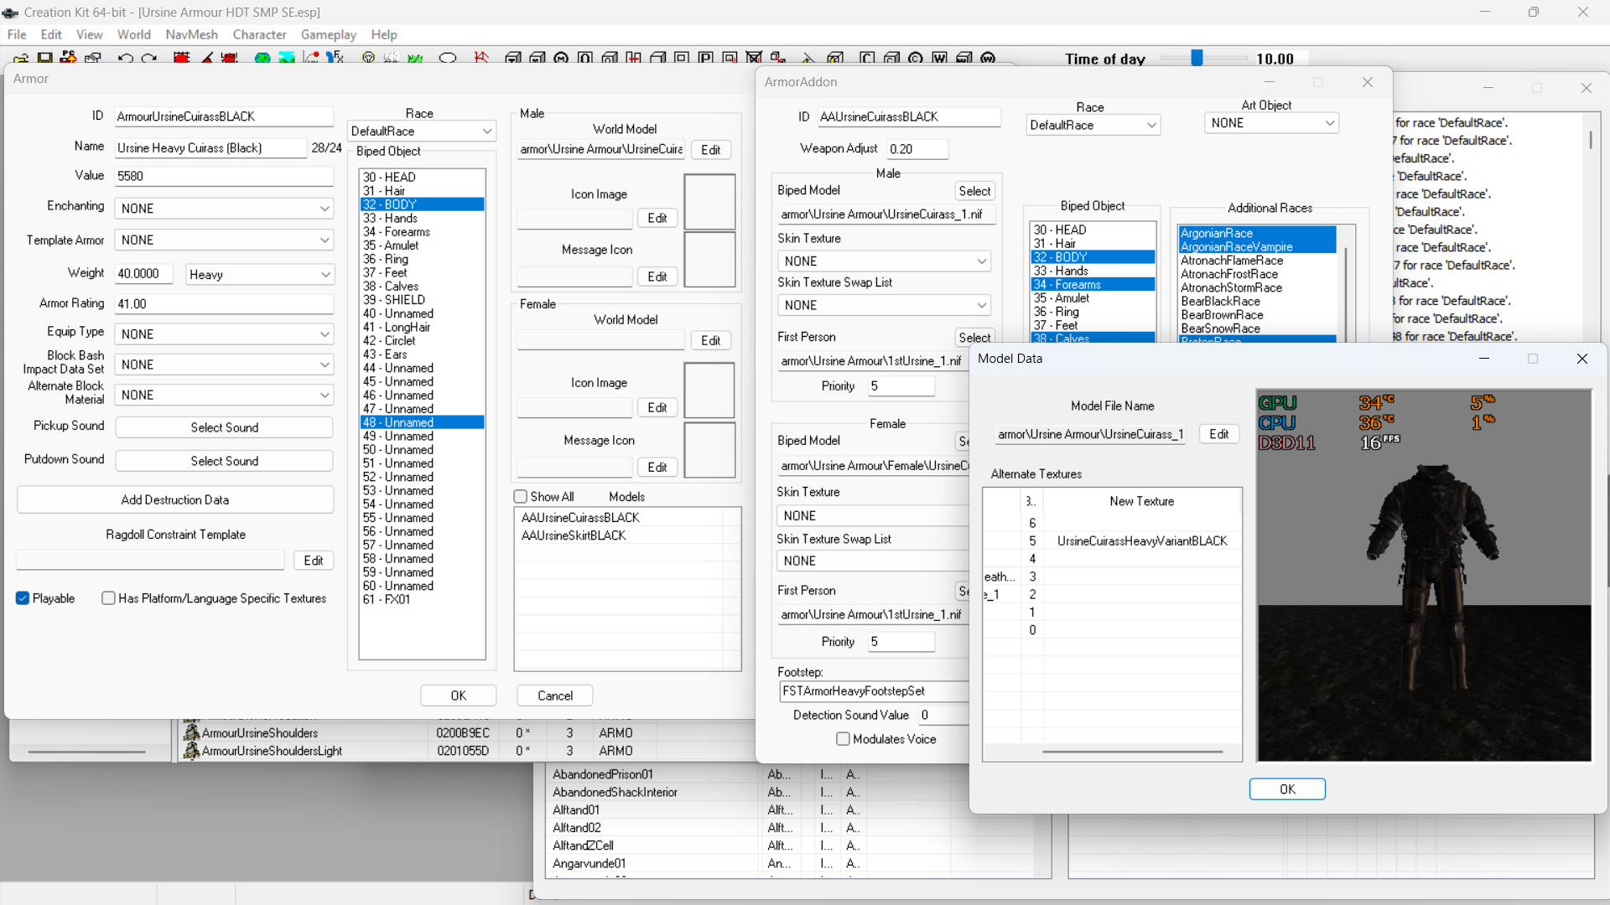The width and height of the screenshot is (1610, 905).
Task: Select AAUrsineSkirtBLACK in the Models list
Action: 574,535
